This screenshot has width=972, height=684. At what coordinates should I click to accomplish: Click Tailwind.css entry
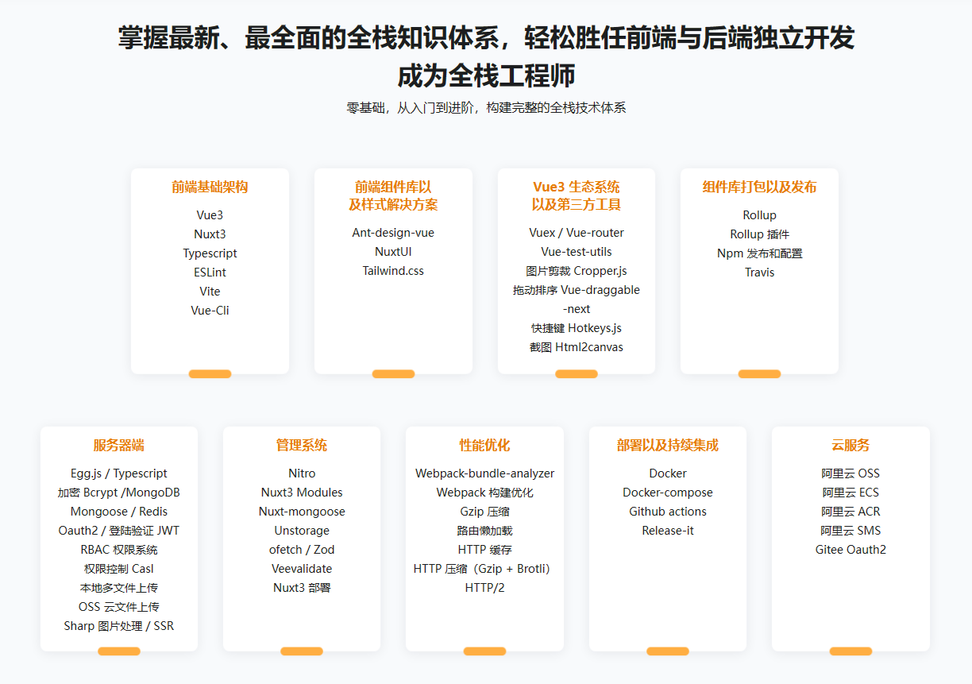click(393, 271)
